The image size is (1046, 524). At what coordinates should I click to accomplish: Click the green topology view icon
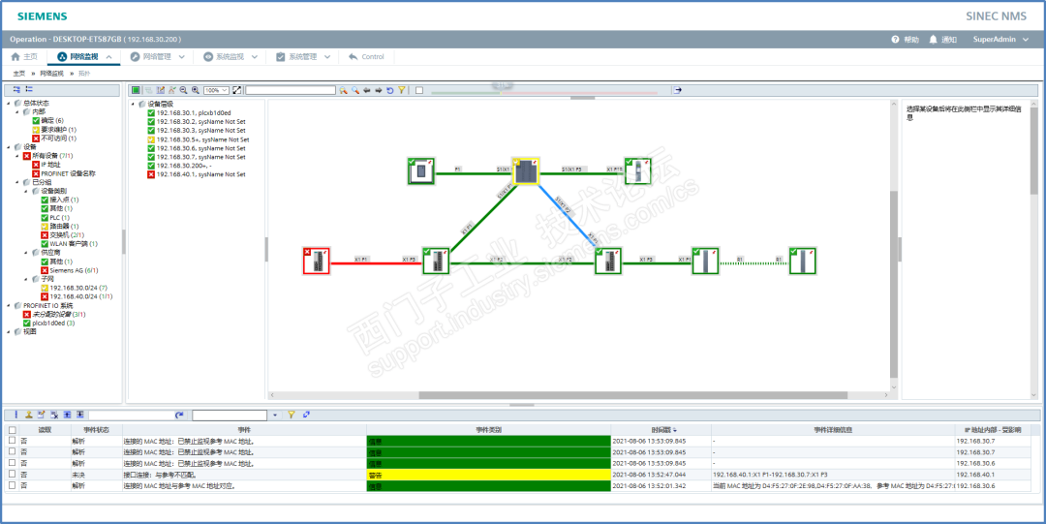coord(137,90)
